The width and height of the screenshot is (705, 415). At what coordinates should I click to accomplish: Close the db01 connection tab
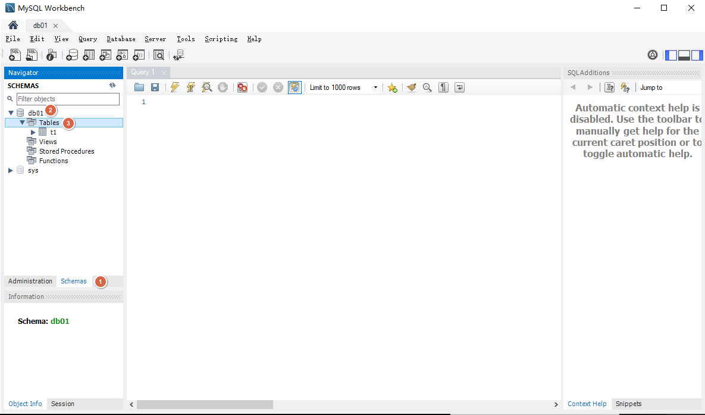[x=55, y=26]
